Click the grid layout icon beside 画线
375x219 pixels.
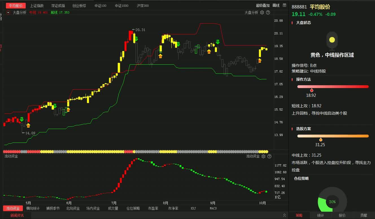[x=284, y=5]
